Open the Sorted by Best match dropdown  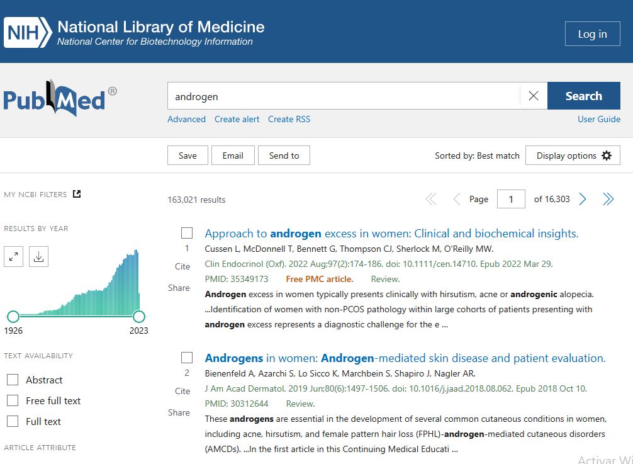[477, 155]
